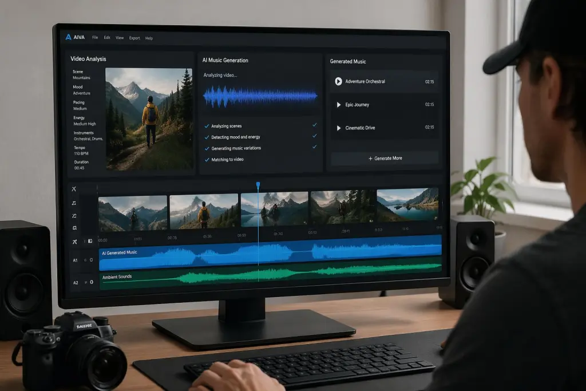Click the Tempo value 110 BPM
This screenshot has width=586, height=391.
click(x=81, y=153)
